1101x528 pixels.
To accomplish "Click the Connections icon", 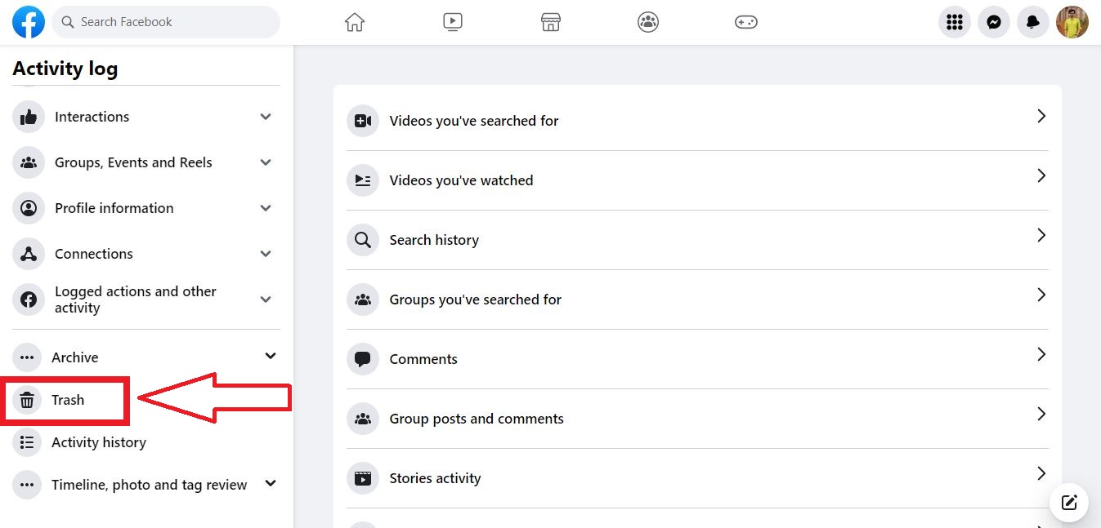I will coord(29,254).
